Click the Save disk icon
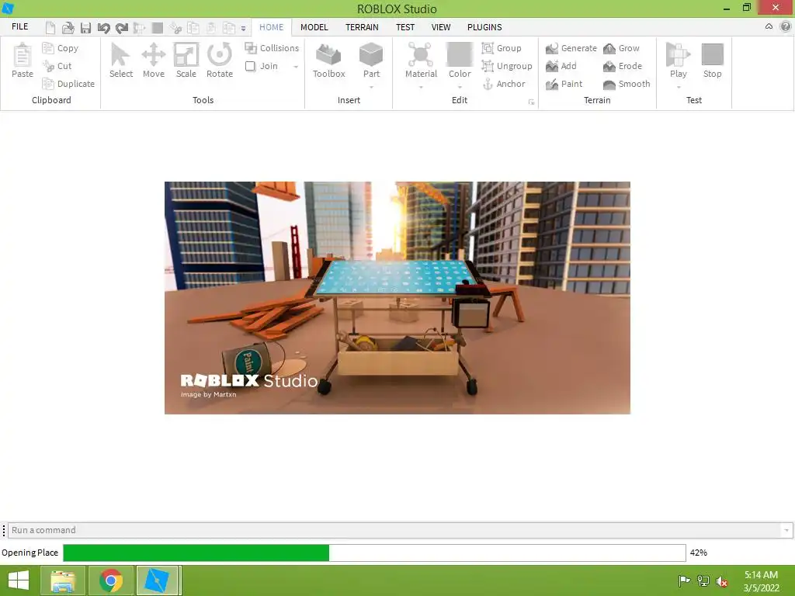795x596 pixels. tap(85, 27)
